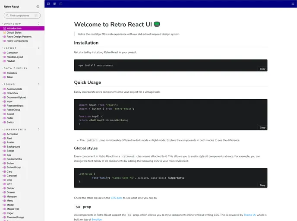
Task: Click the Slider component icon
Action: coord(5,118)
